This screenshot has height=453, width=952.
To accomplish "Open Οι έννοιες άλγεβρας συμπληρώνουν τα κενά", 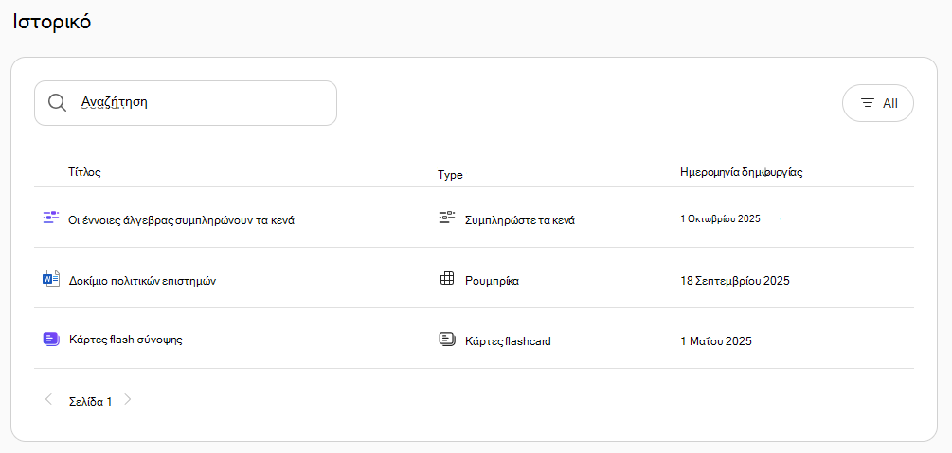I will pyautogui.click(x=182, y=220).
